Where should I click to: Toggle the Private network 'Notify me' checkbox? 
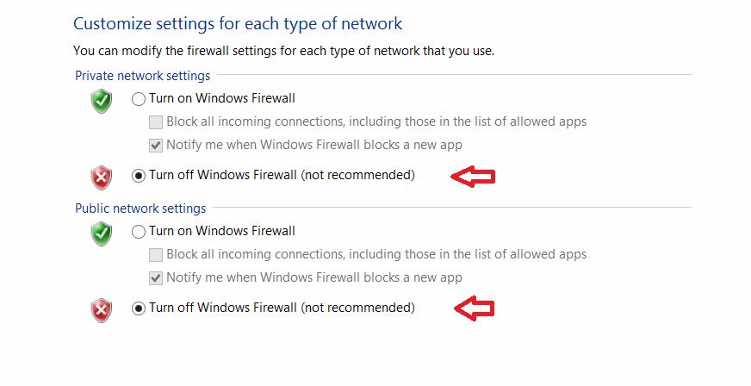(156, 146)
